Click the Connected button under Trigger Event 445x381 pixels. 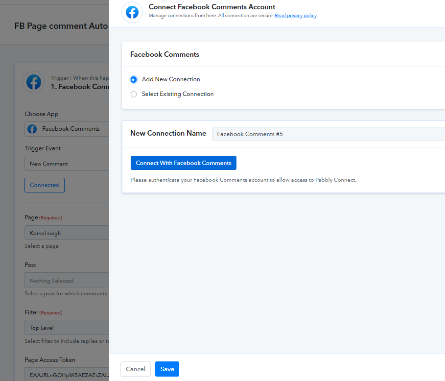point(45,185)
